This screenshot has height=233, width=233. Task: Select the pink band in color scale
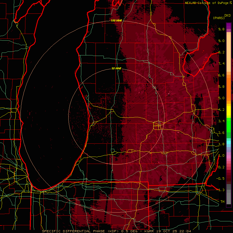[x=229, y=157]
